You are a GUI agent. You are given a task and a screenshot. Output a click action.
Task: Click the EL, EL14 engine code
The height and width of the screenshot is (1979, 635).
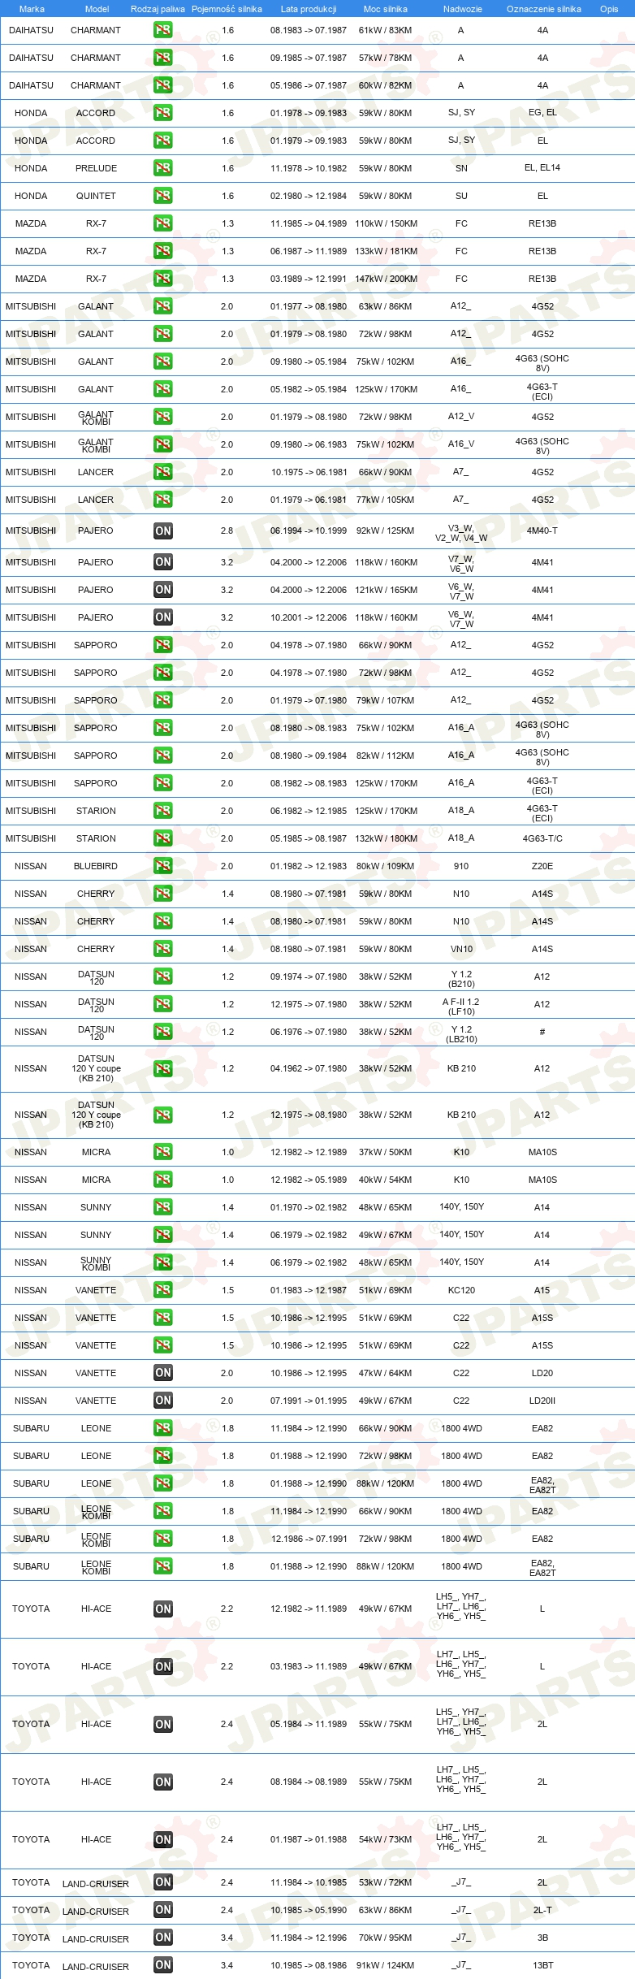tap(542, 168)
